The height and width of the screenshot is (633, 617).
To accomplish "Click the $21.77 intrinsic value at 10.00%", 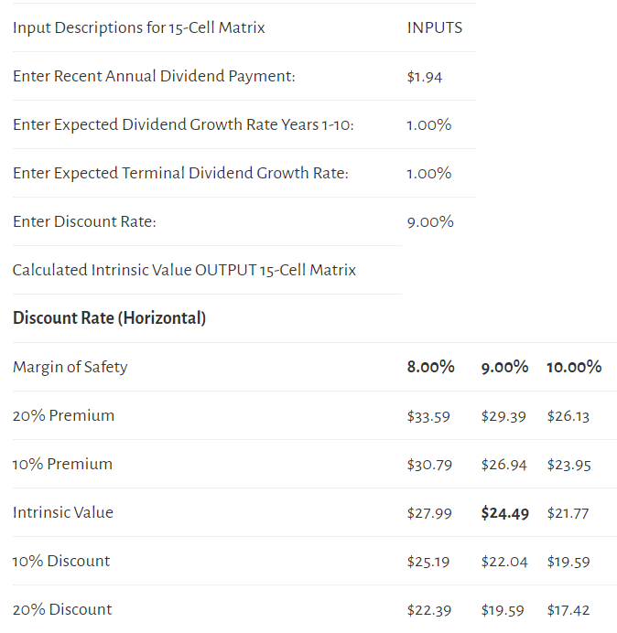I will coord(568,513).
